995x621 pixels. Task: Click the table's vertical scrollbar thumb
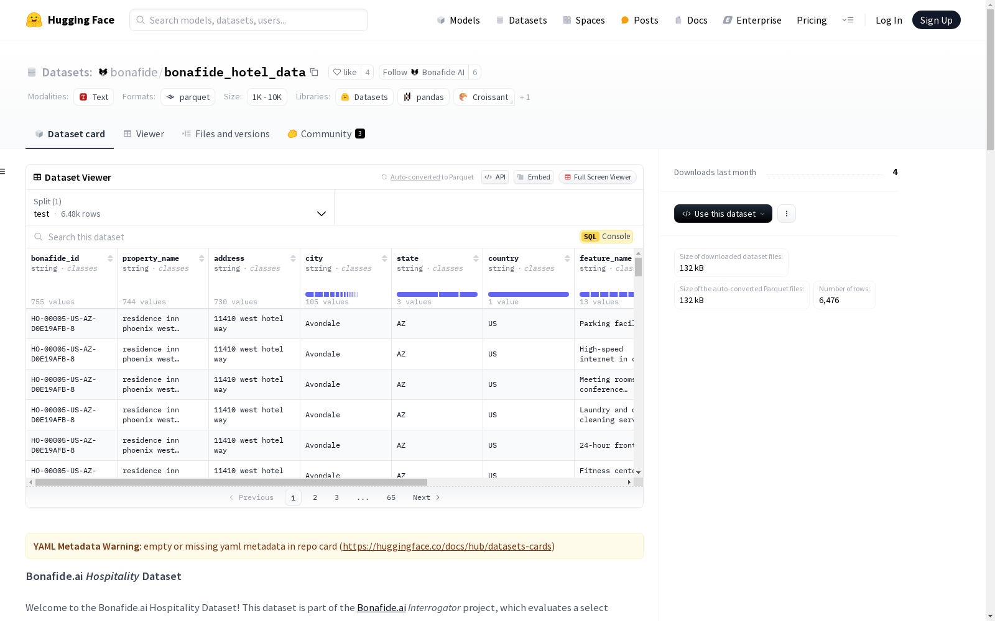[639, 267]
